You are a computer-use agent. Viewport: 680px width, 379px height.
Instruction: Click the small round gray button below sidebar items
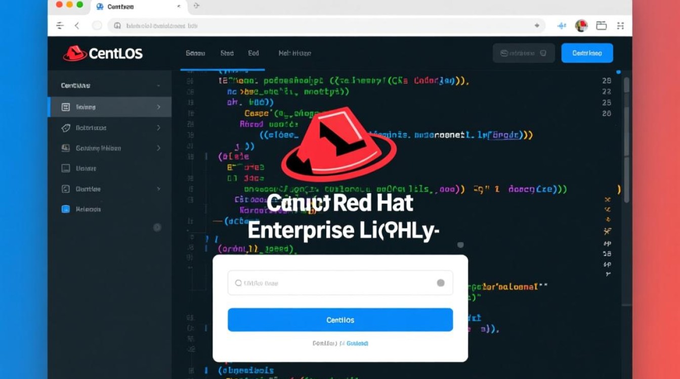[x=157, y=227]
